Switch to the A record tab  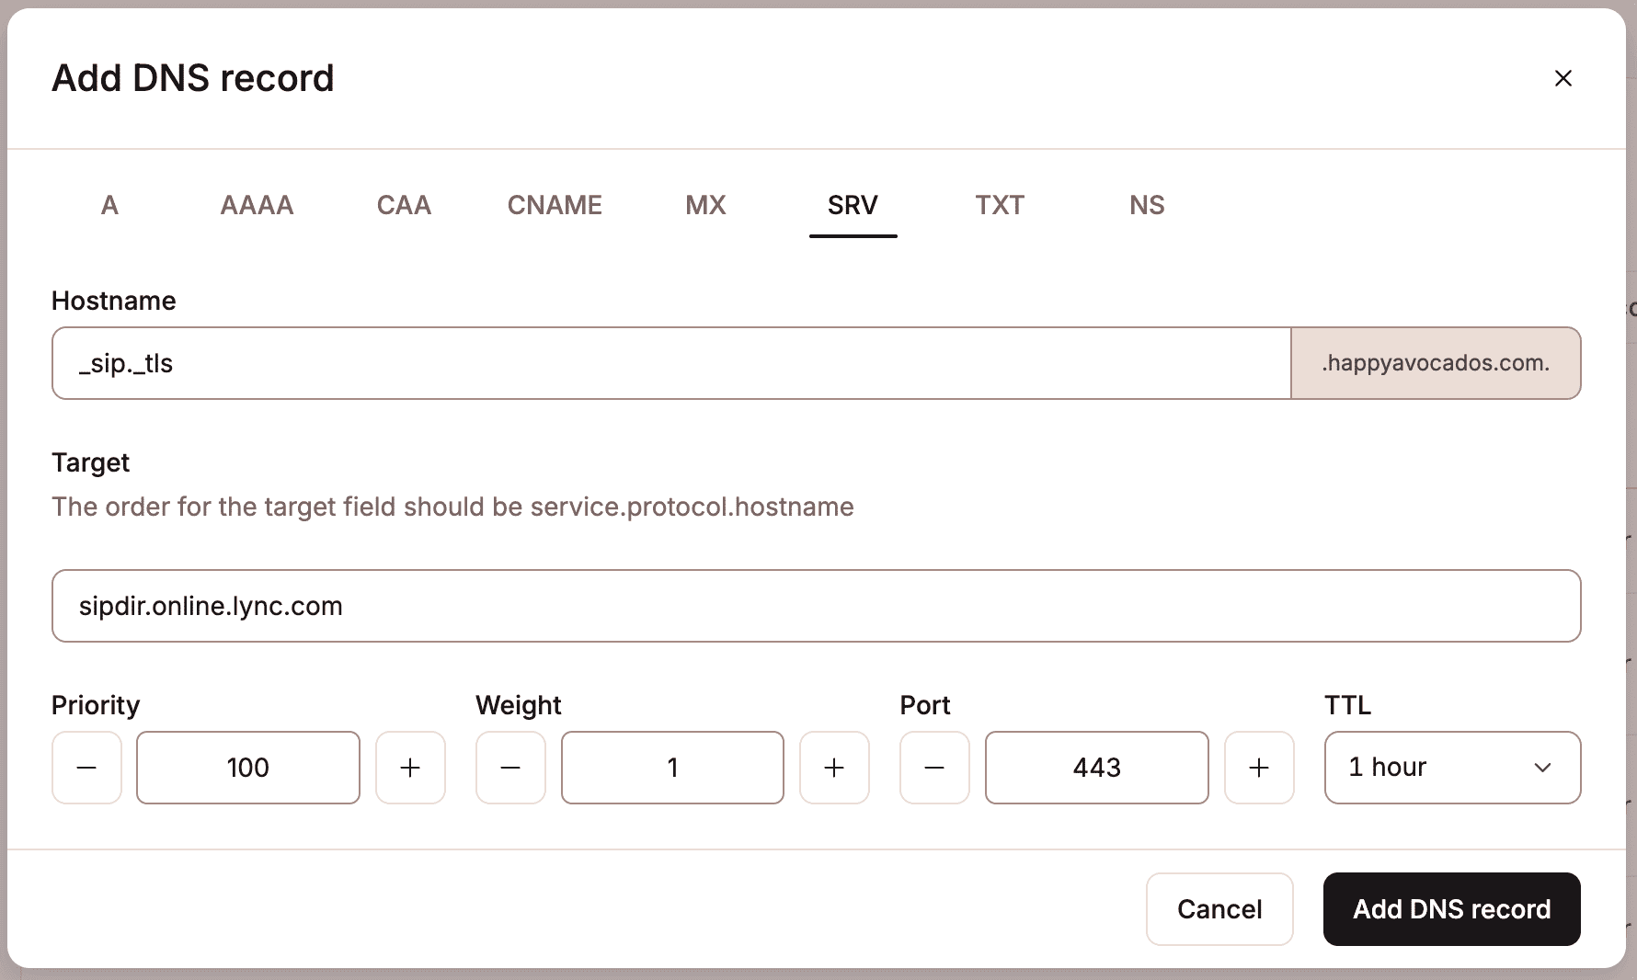(x=109, y=205)
